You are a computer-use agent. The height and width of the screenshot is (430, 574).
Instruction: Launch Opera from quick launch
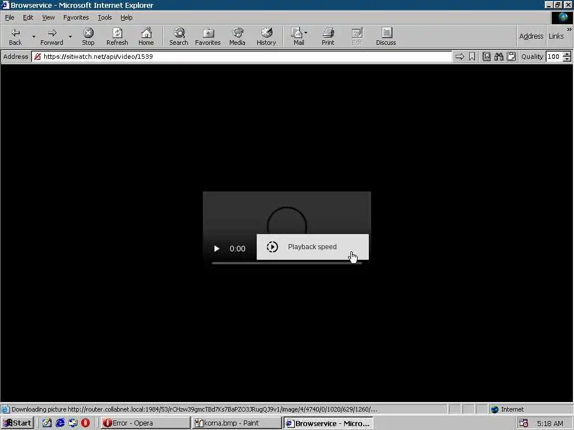[85, 423]
